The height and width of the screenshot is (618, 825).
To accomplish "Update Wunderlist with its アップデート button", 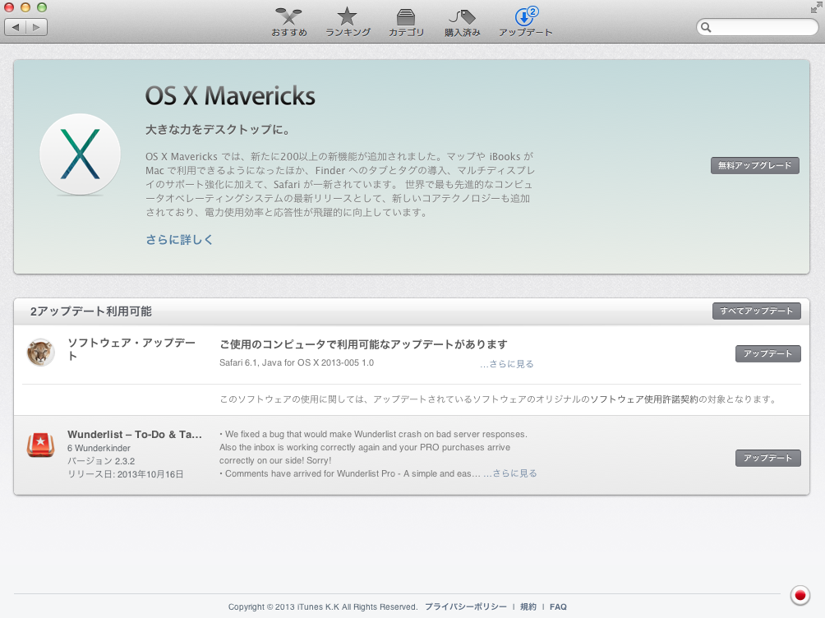I will 767,458.
